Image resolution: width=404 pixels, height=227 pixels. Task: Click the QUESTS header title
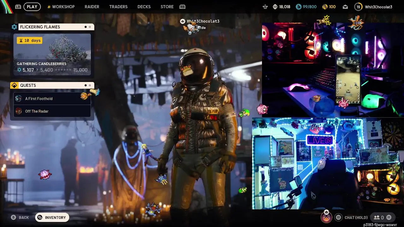point(28,85)
